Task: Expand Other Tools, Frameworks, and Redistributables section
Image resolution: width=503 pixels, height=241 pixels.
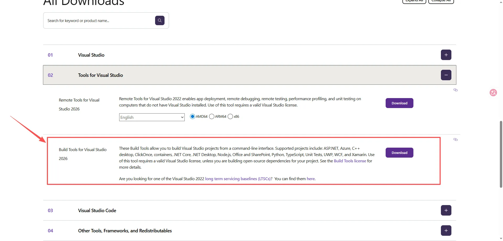Action: pyautogui.click(x=446, y=231)
